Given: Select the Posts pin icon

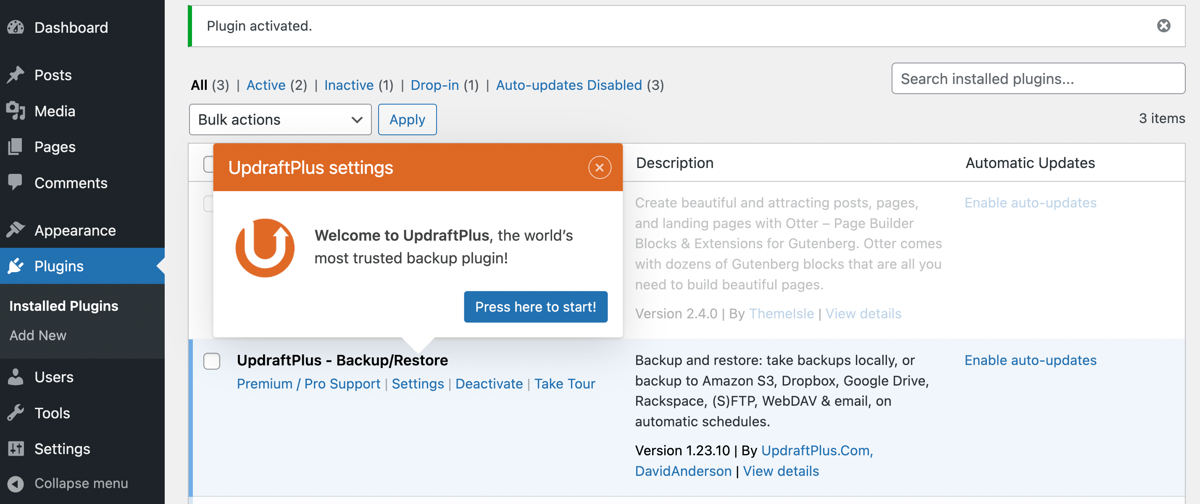Looking at the screenshot, I should pos(16,74).
